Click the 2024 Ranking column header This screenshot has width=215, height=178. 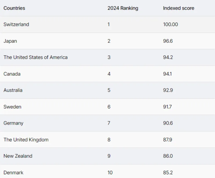pyautogui.click(x=123, y=8)
